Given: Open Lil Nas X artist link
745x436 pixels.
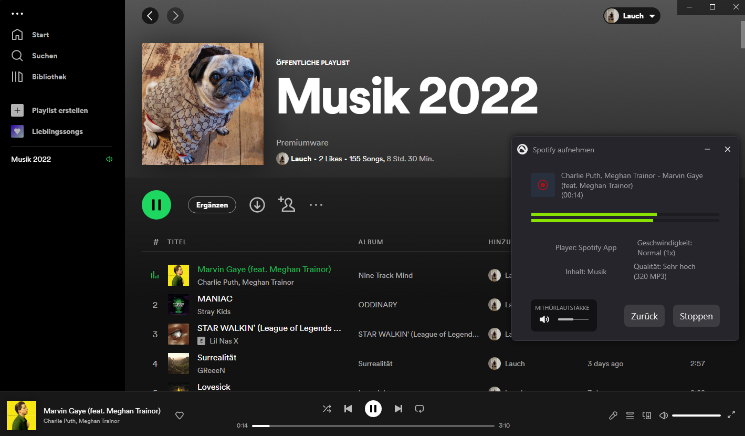Looking at the screenshot, I should pyautogui.click(x=224, y=341).
